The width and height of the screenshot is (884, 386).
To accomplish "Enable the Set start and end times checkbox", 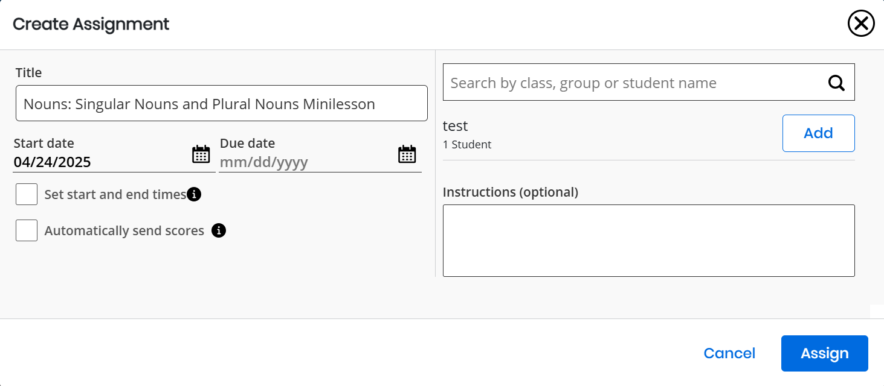I will coord(27,194).
